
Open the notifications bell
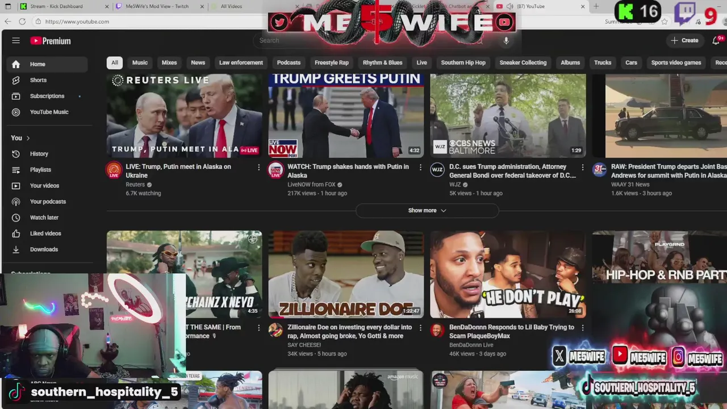[716, 40]
